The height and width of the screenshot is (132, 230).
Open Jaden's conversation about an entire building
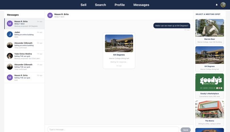pyautogui.click(x=25, y=34)
